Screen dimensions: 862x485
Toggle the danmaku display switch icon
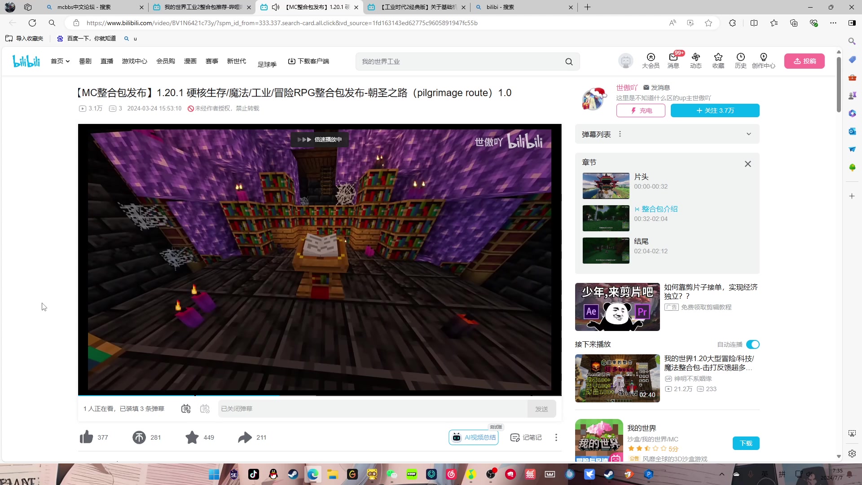coord(186,409)
